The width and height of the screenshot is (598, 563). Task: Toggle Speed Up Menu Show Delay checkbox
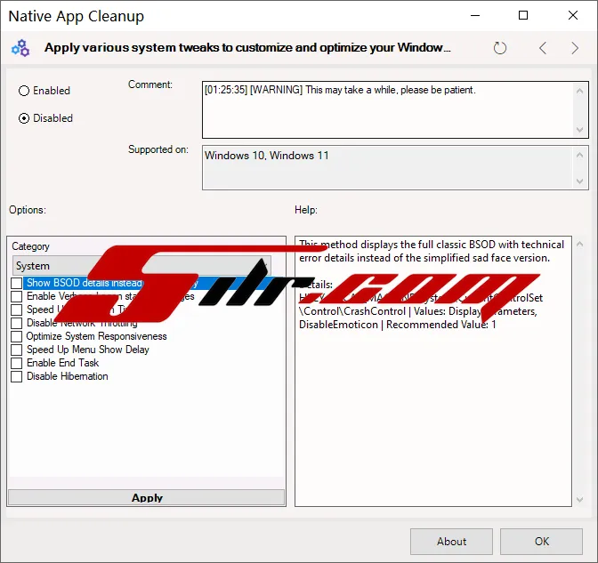[x=16, y=350]
